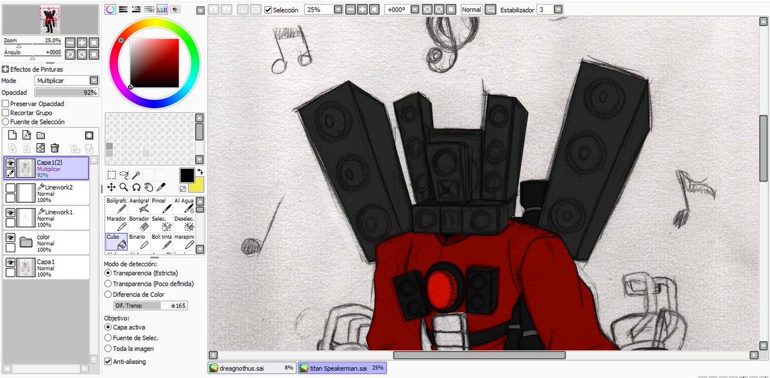
Task: Activate the lasso selection tool
Action: coord(124,175)
